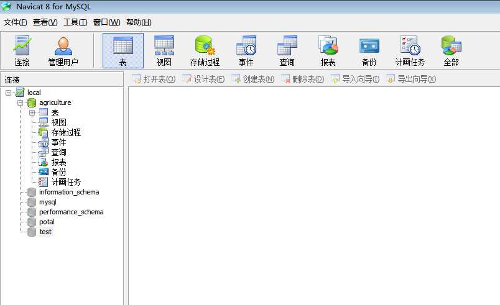Screen dimensions: 500x305
Task: Click the 打开表(O) button
Action: point(154,79)
